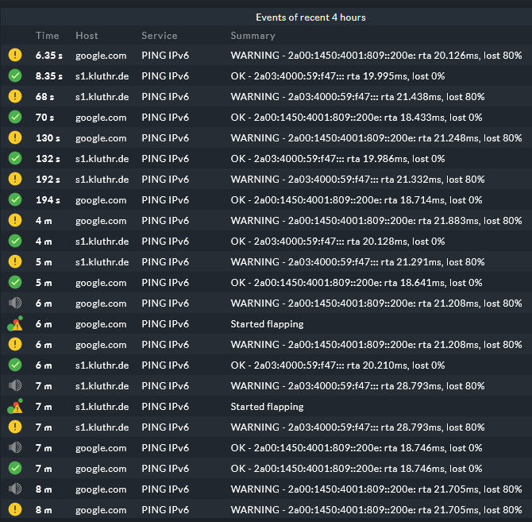The image size is (532, 522).
Task: Click warning icon in 5 m s1.kluthr.de row
Action: 15,261
